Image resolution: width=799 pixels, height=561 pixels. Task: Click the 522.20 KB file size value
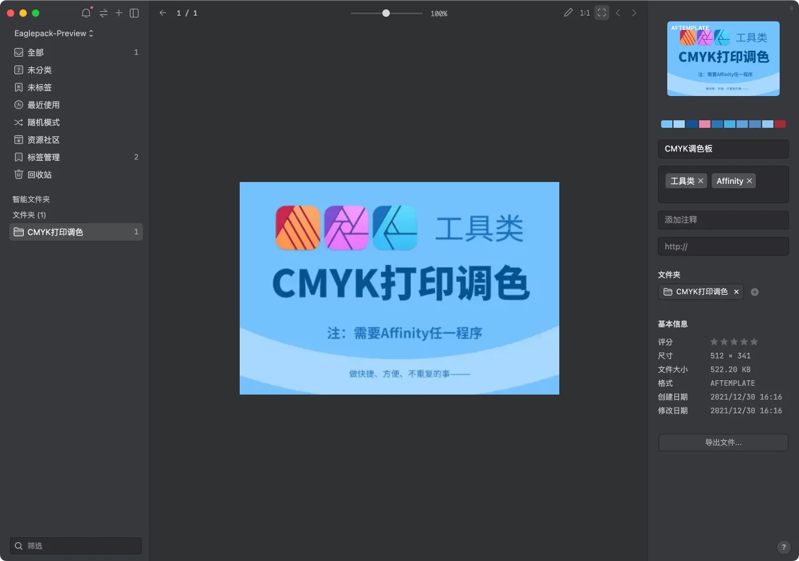[730, 370]
